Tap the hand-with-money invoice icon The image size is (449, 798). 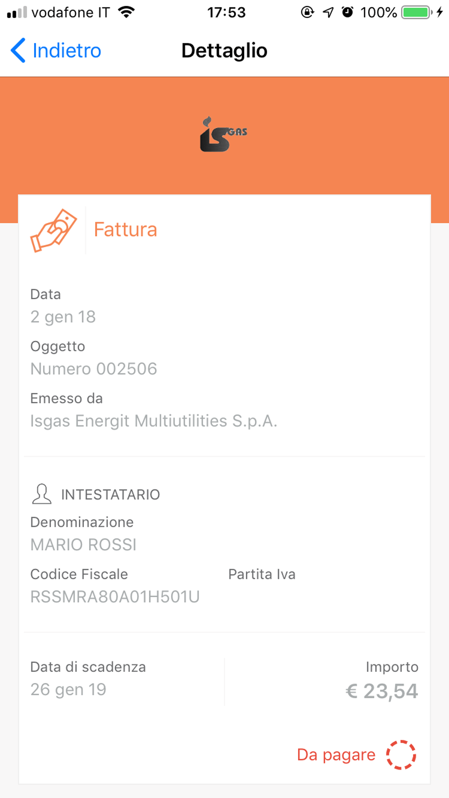[54, 230]
